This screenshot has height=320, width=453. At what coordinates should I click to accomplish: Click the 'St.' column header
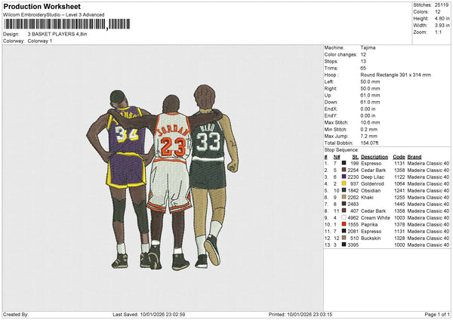[356, 157]
